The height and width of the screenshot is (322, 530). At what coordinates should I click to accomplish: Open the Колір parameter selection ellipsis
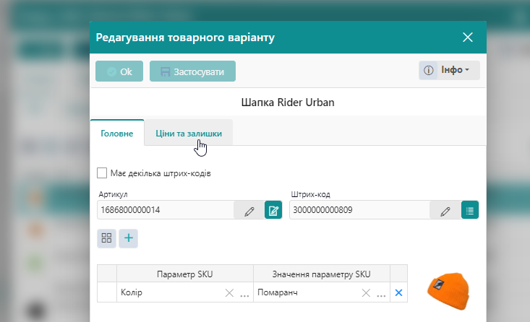coord(244,294)
